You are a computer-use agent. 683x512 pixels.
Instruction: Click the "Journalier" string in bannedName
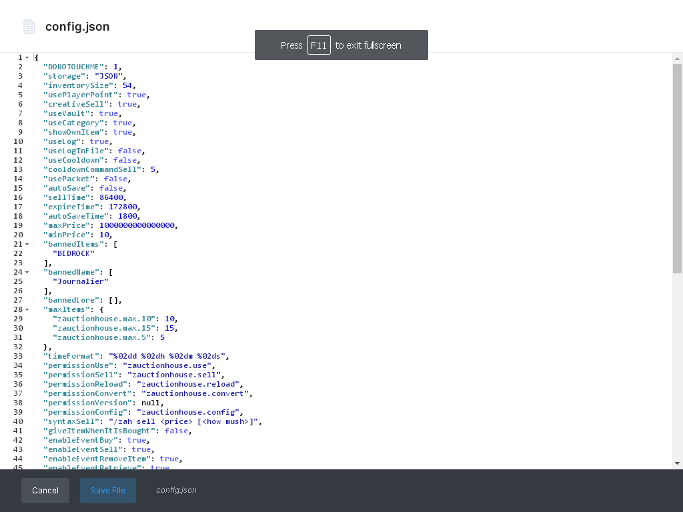pyautogui.click(x=80, y=281)
